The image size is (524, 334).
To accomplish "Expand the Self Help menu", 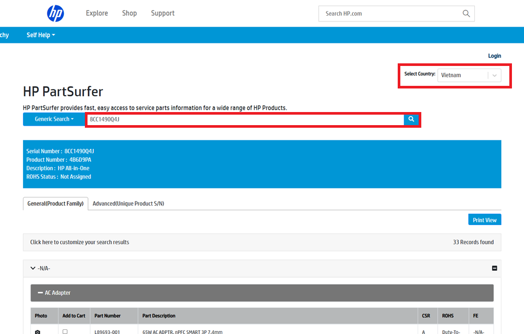I will (x=41, y=35).
